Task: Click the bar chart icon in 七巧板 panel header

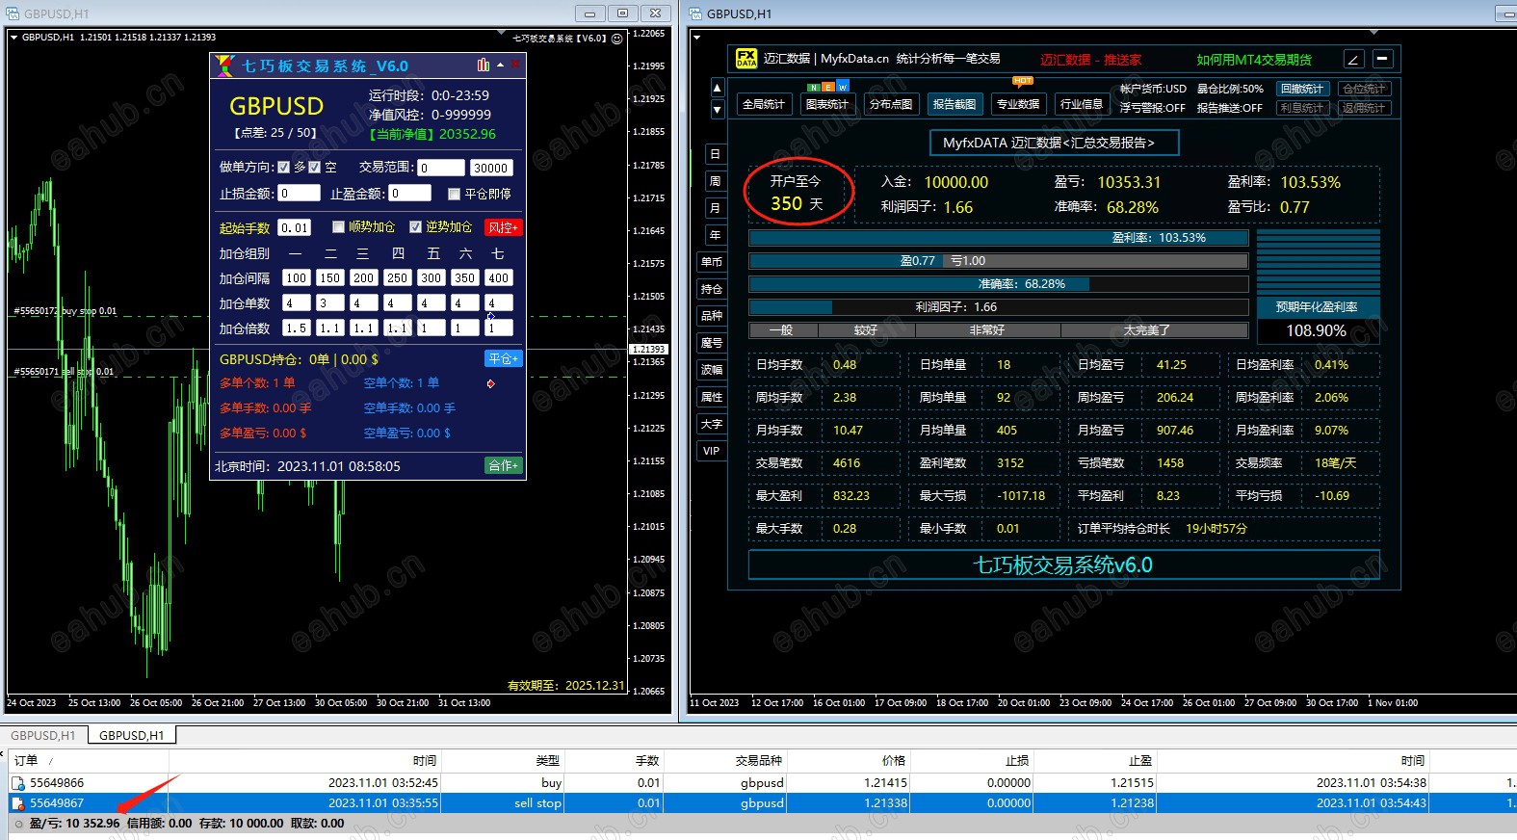Action: (484, 65)
